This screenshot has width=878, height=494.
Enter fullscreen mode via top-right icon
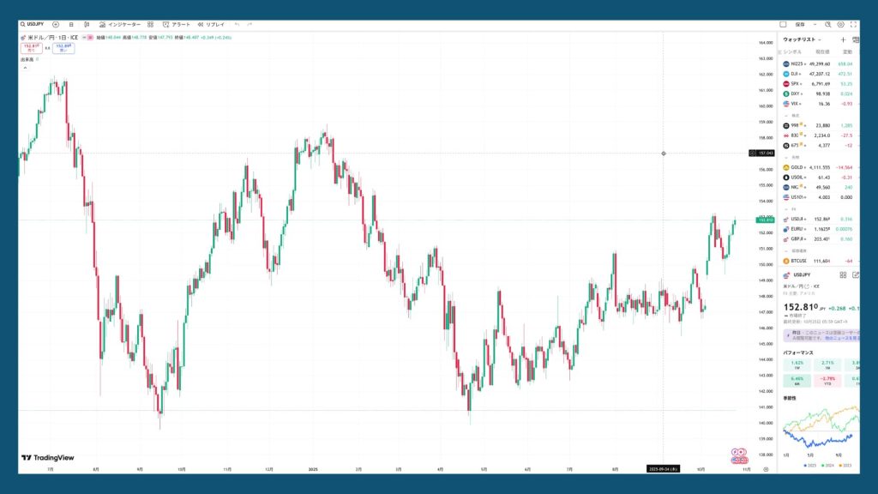[853, 25]
